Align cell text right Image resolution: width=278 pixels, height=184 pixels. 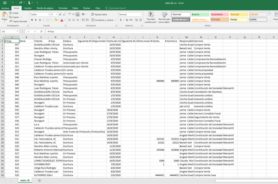[x=77, y=20]
